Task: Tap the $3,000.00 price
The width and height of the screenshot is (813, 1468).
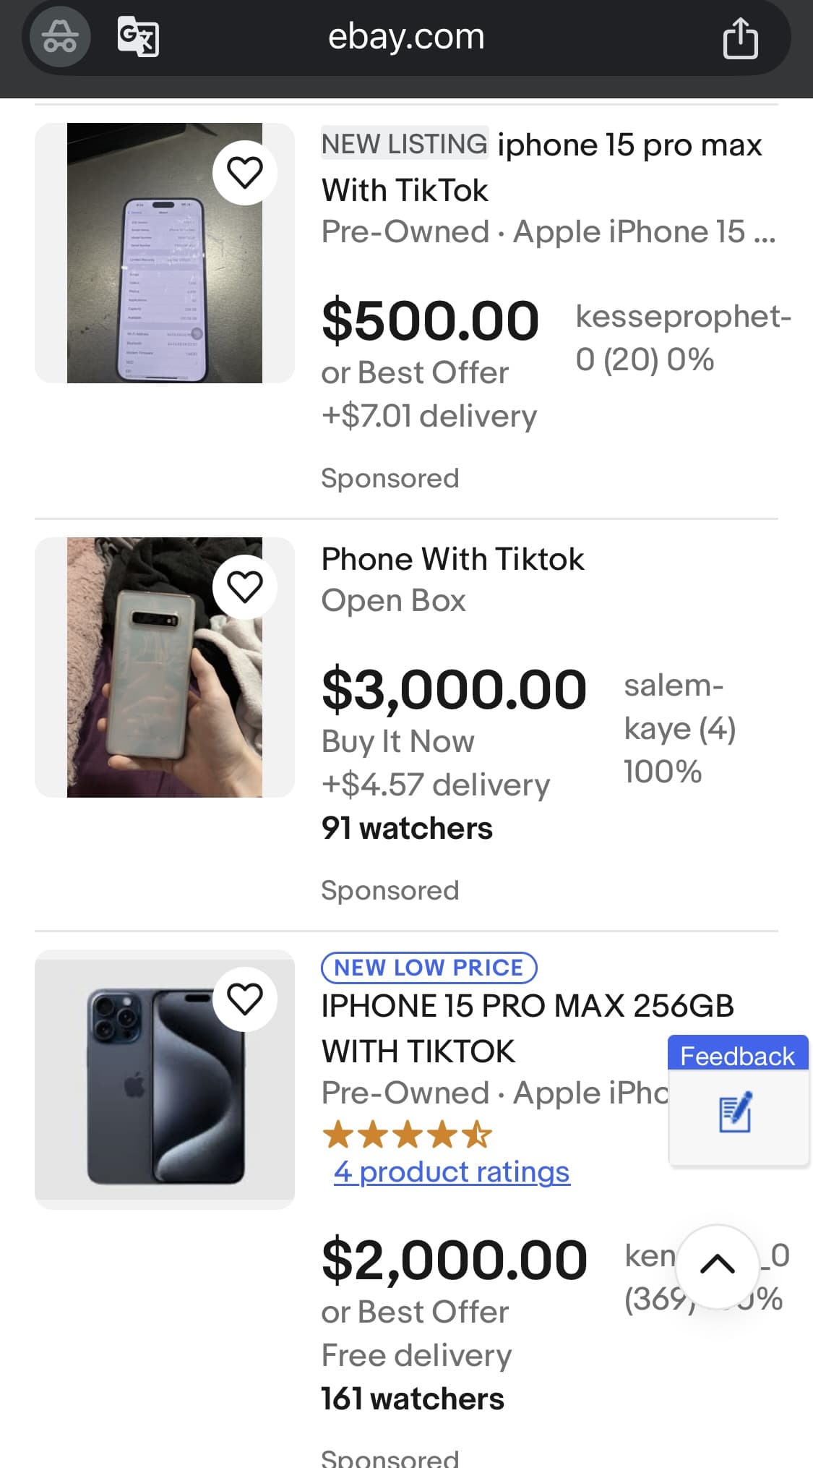Action: (x=454, y=689)
